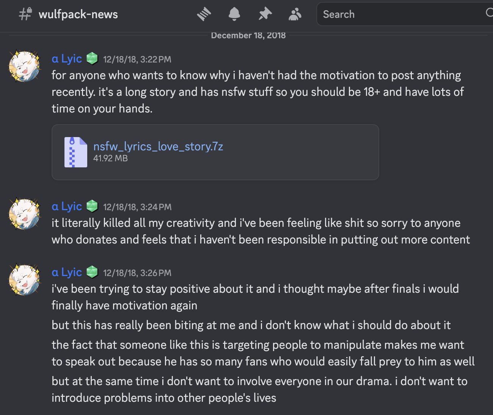Click the green gem badge on the 3:26 PM message

92,272
